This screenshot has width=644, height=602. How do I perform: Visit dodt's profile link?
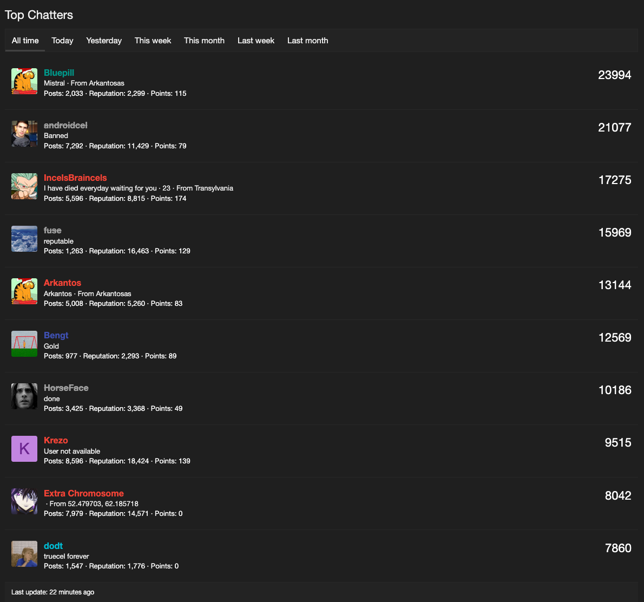54,546
